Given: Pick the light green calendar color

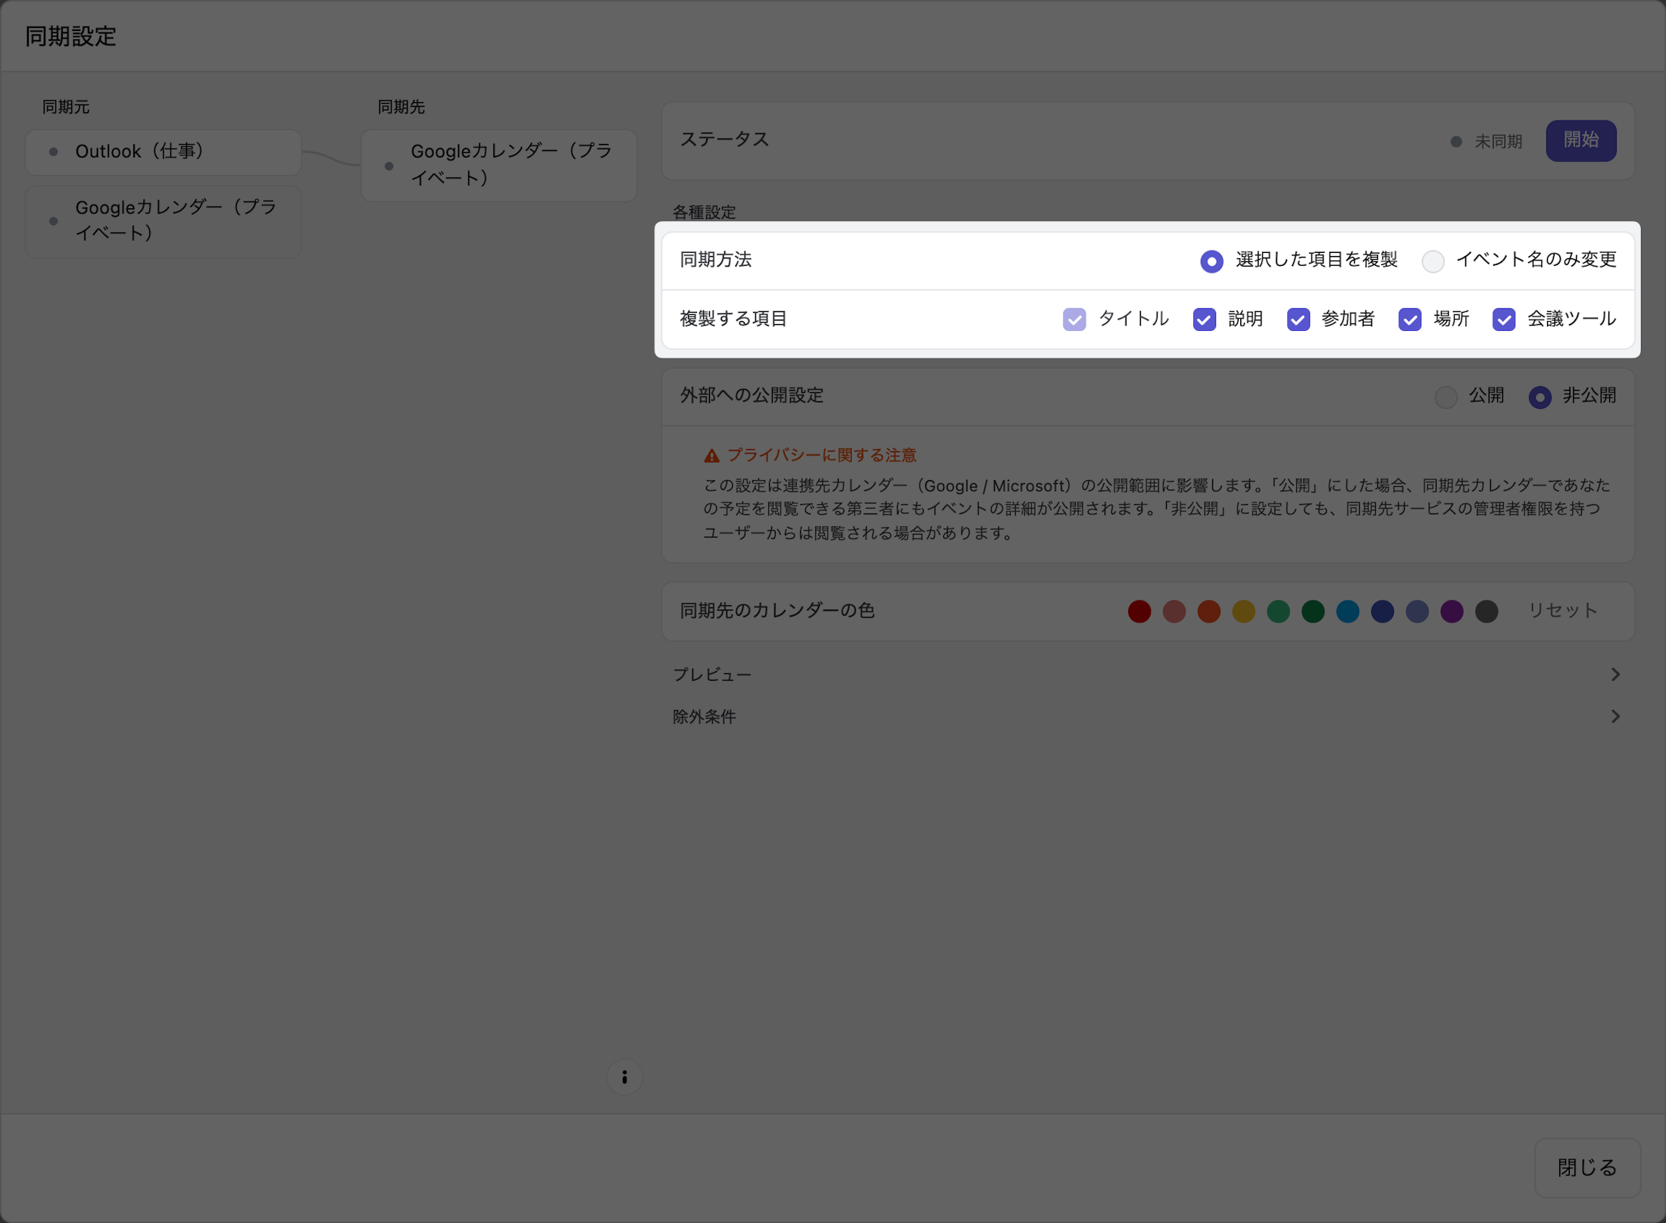Looking at the screenshot, I should 1278,611.
